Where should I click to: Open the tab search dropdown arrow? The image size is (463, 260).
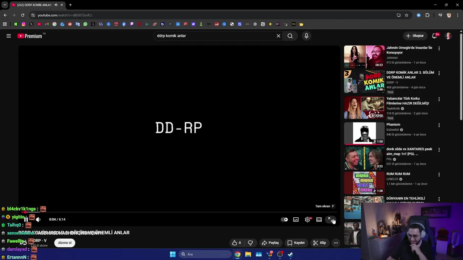click(x=5, y=5)
